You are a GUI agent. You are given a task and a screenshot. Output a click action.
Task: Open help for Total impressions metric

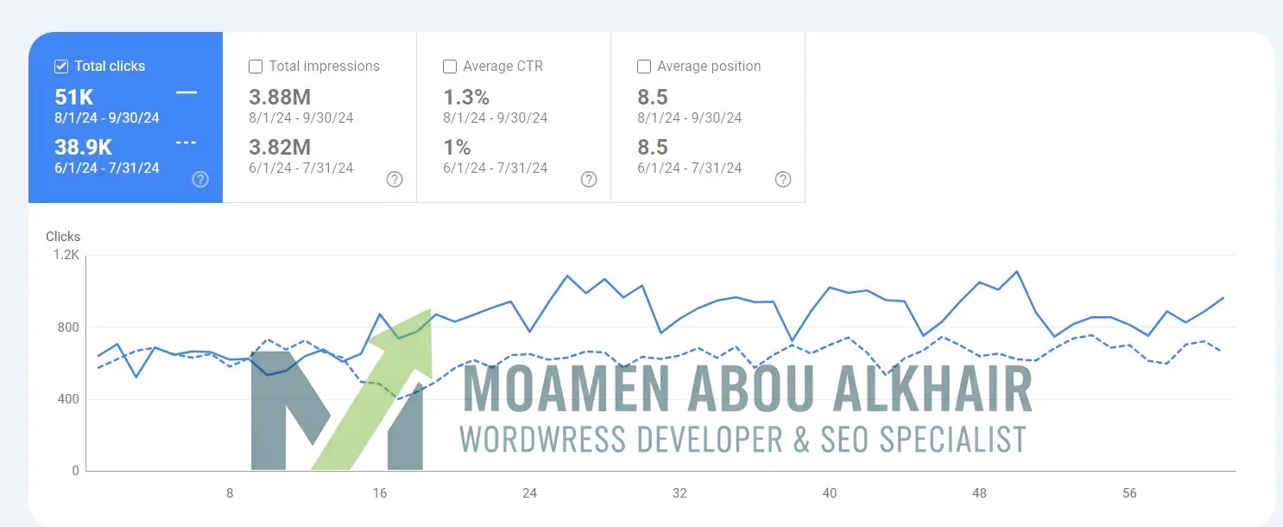[395, 180]
